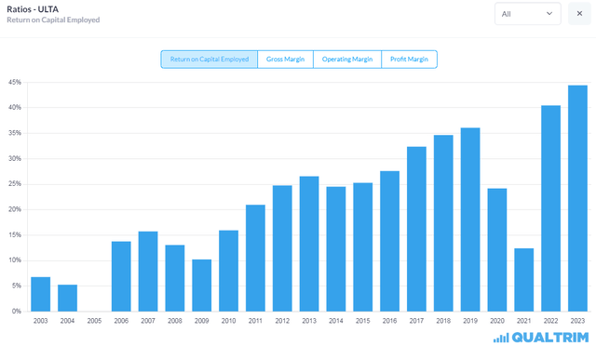The height and width of the screenshot is (346, 596).
Task: Select the Return on Capital Employed tab
Action: click(x=209, y=60)
